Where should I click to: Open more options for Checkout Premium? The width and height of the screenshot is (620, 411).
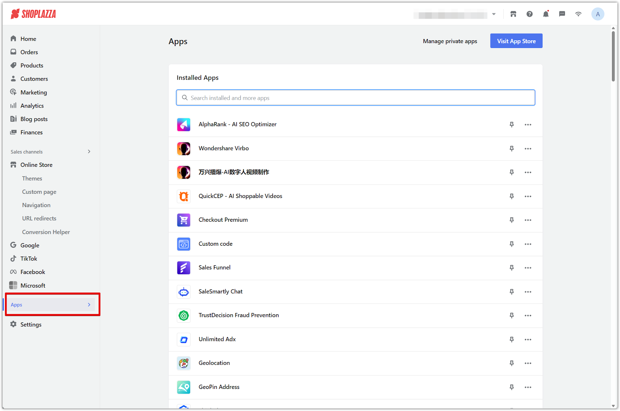528,220
